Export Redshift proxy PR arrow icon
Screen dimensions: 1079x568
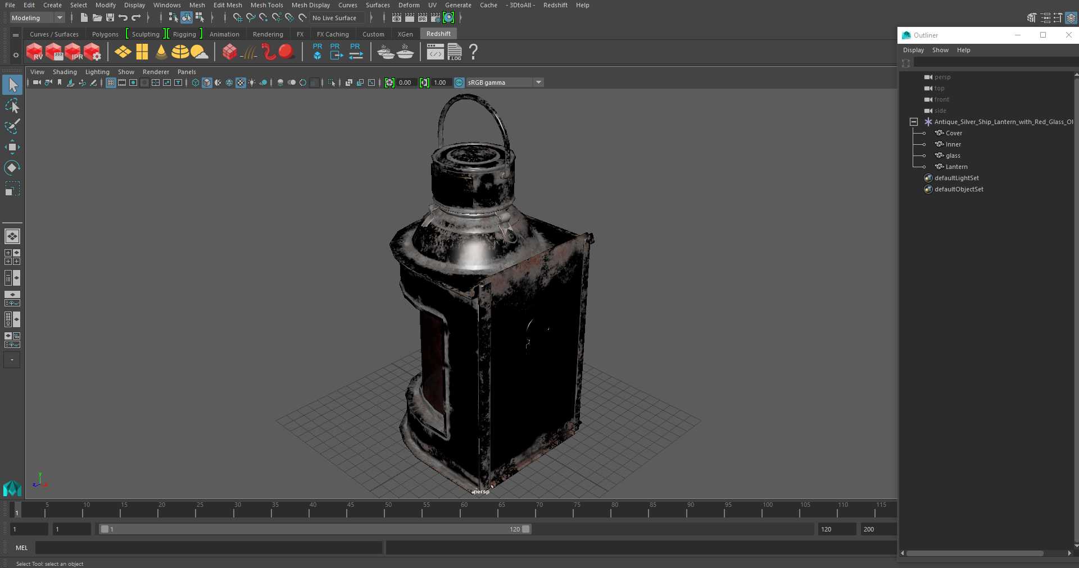(x=336, y=52)
